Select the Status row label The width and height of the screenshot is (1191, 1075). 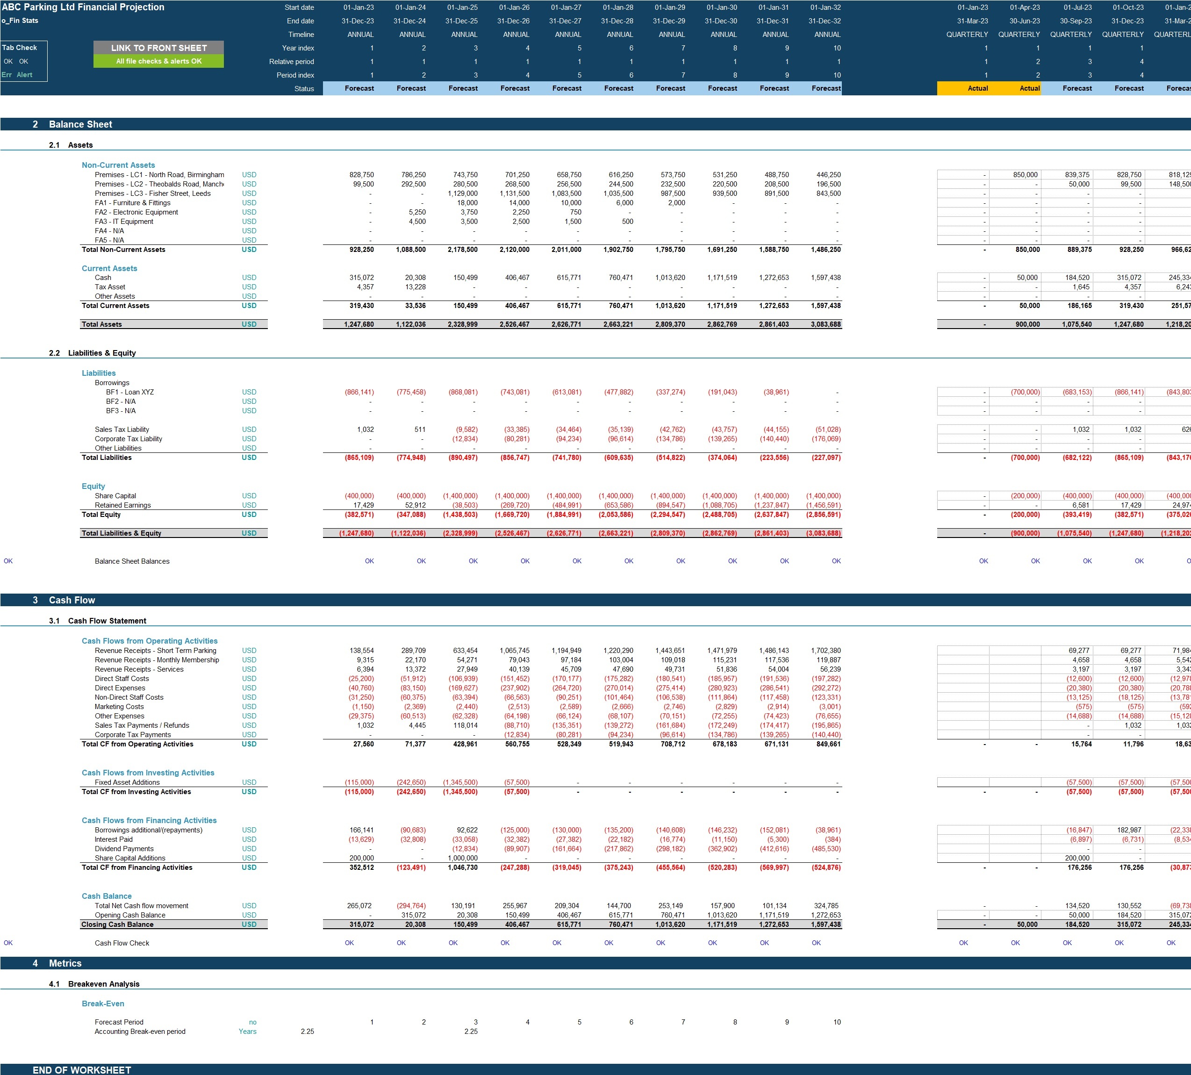304,89
